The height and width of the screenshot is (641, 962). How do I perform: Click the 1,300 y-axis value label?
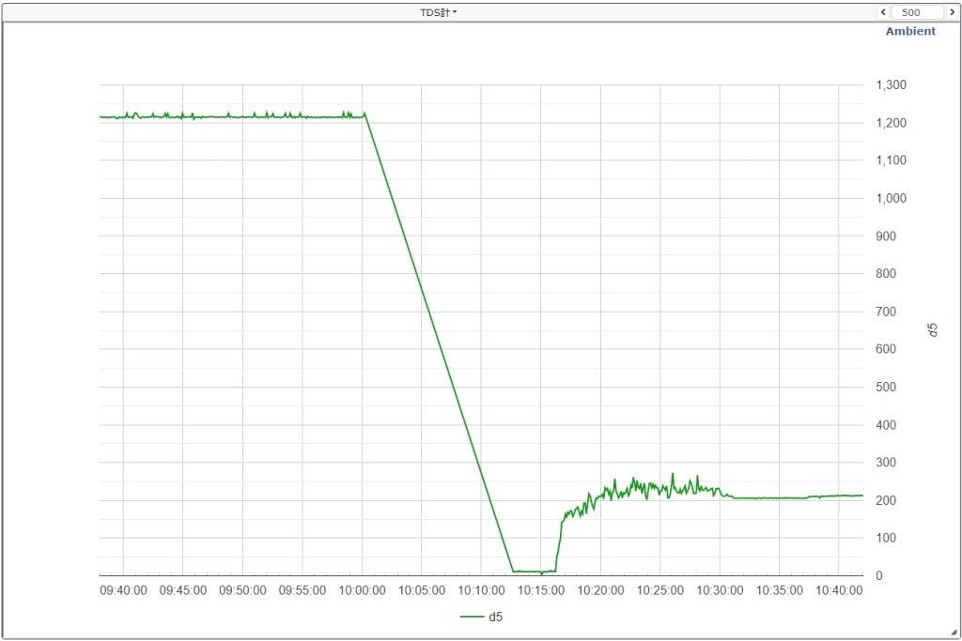(x=891, y=85)
